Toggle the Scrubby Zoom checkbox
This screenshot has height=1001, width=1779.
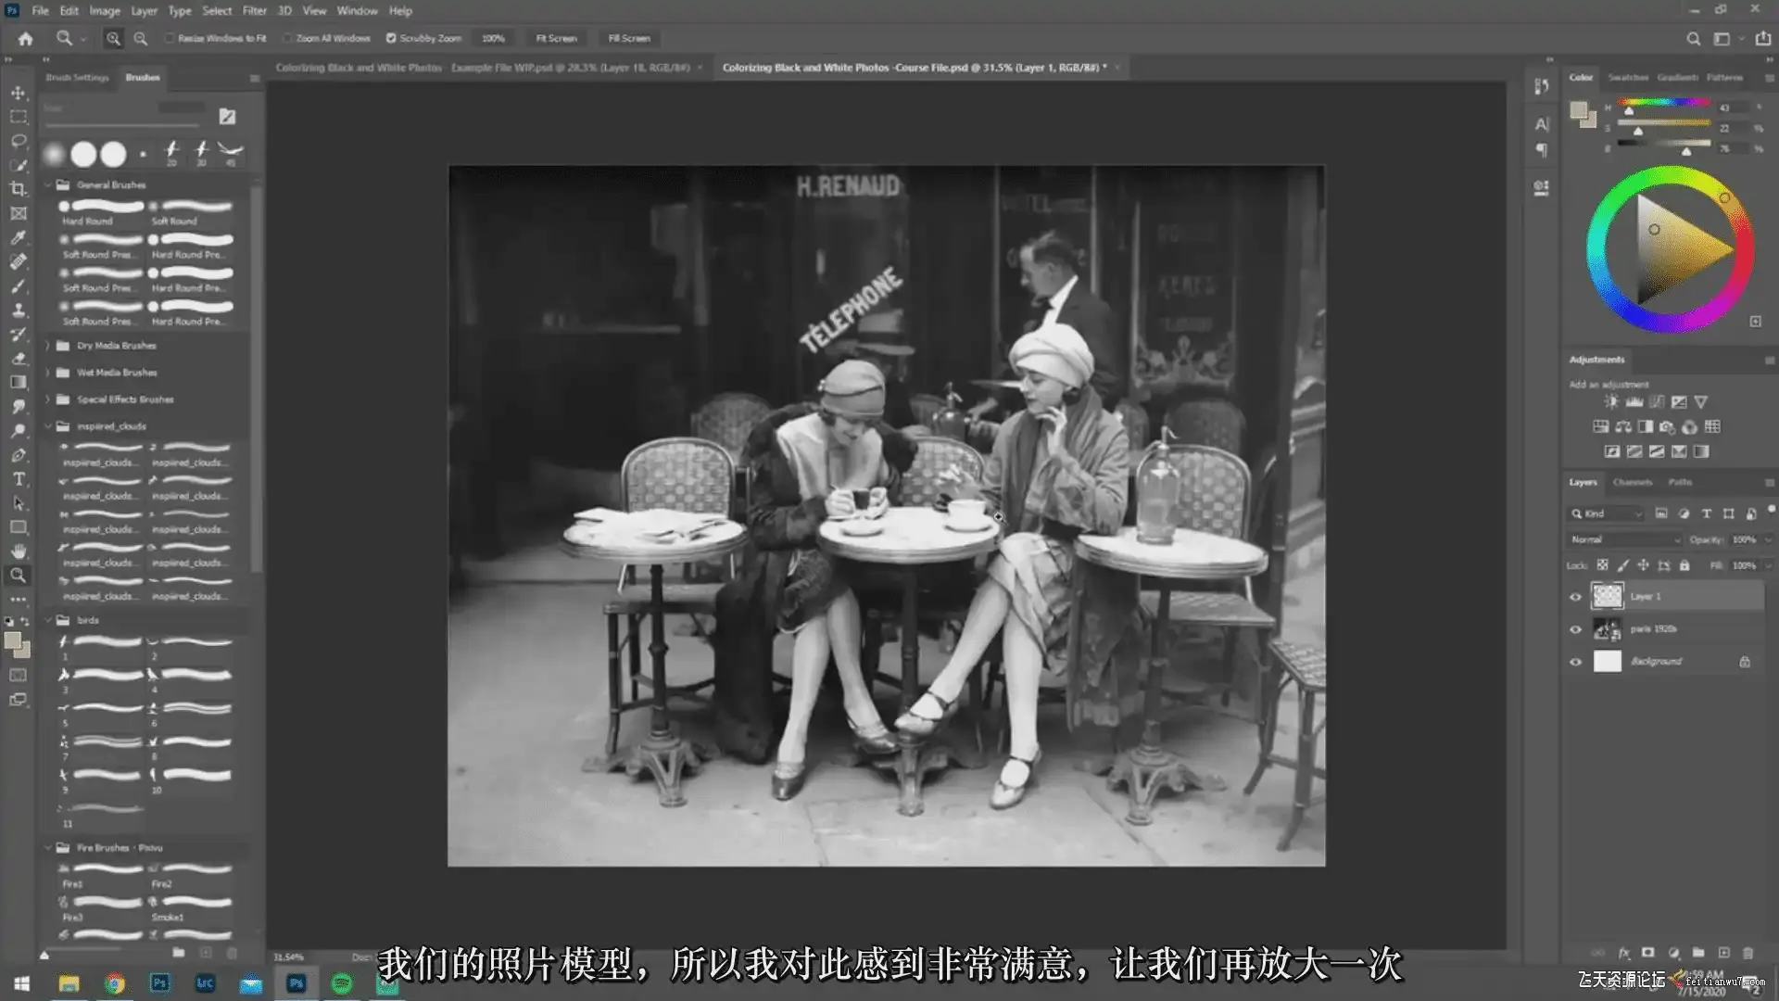coord(391,39)
